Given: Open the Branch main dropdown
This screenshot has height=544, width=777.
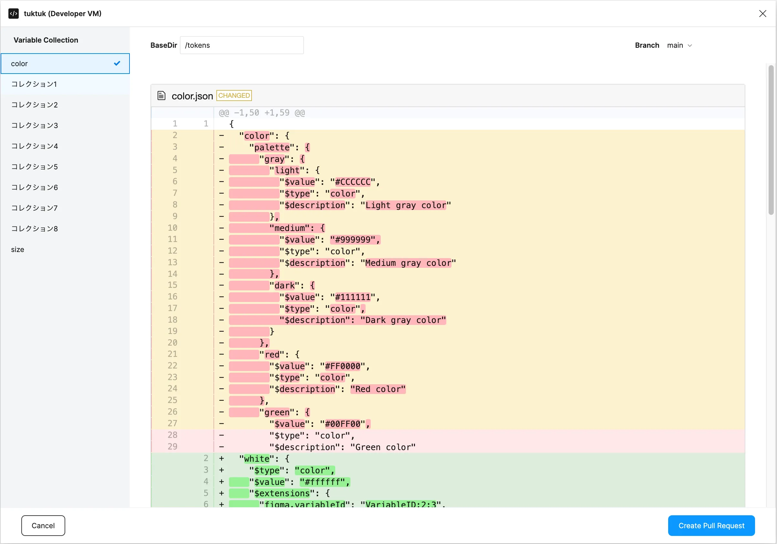Looking at the screenshot, I should (x=679, y=45).
